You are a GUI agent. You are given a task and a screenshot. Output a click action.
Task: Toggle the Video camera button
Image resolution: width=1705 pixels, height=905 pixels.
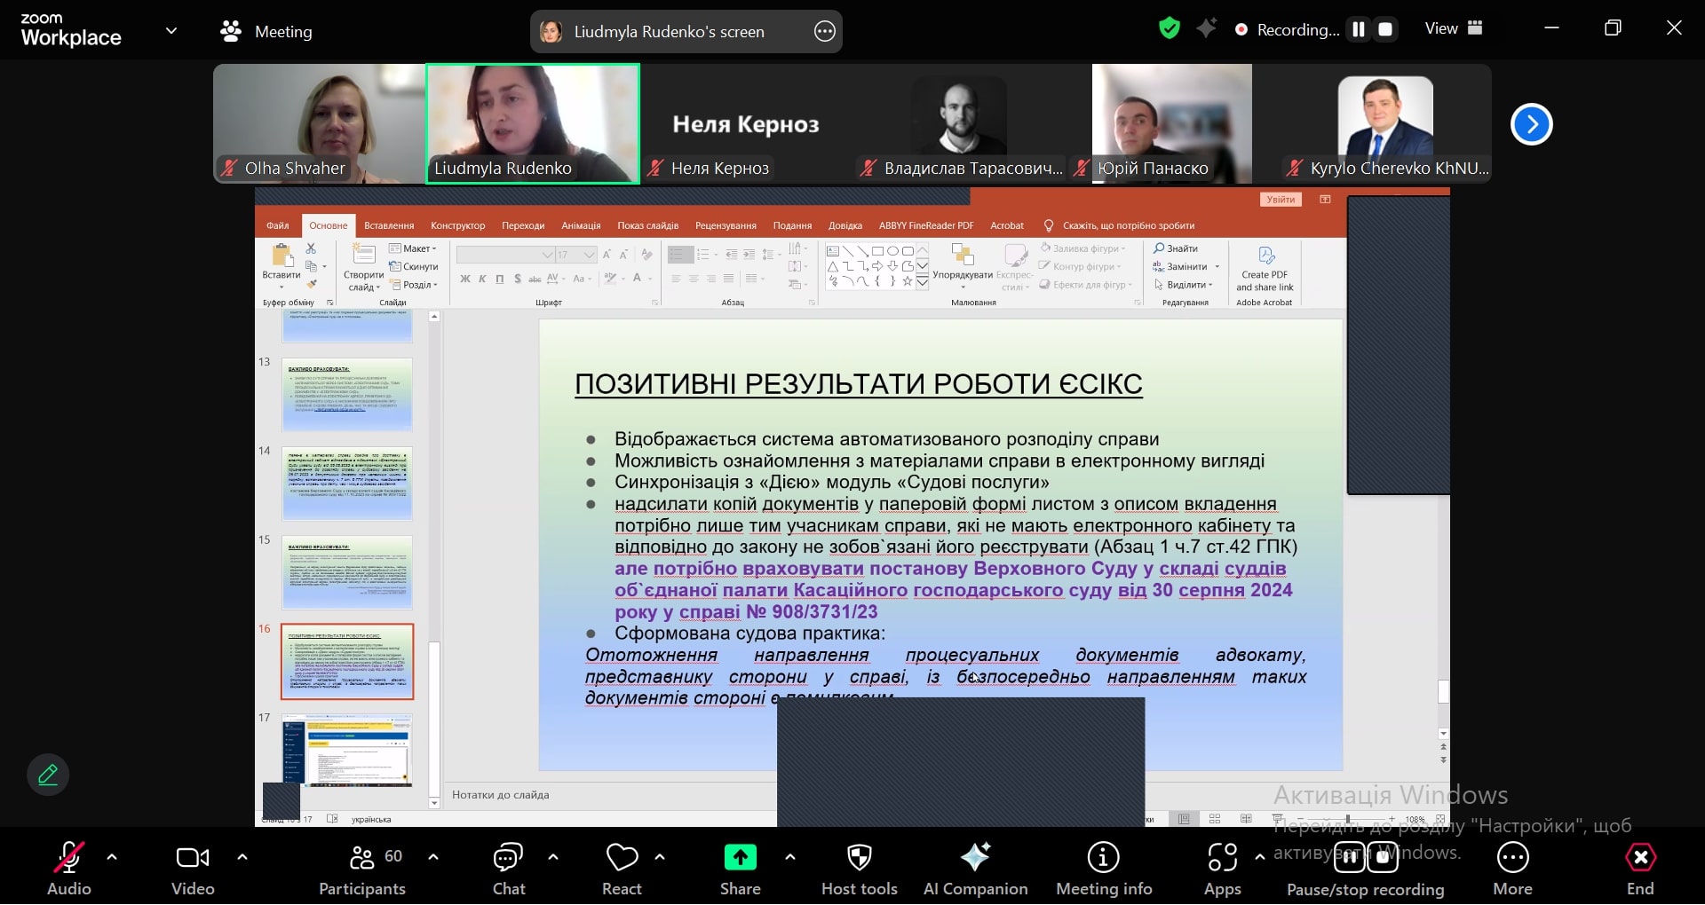coord(193,868)
